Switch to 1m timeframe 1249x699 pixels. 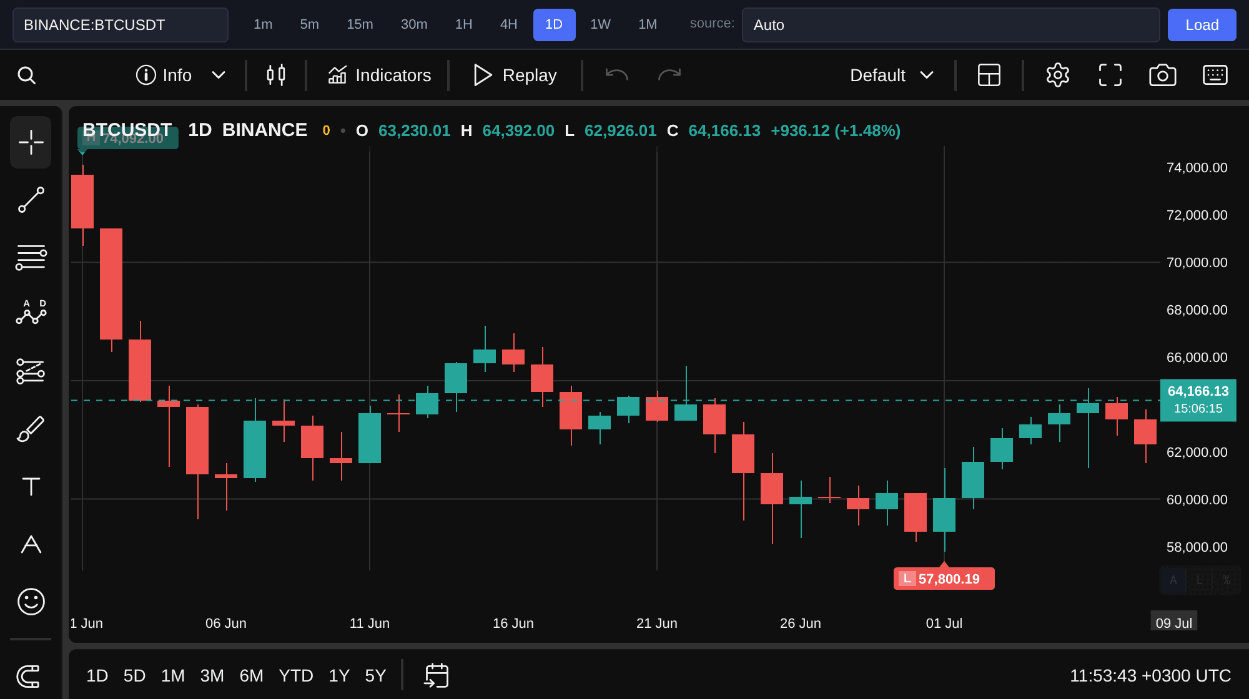[x=263, y=24]
